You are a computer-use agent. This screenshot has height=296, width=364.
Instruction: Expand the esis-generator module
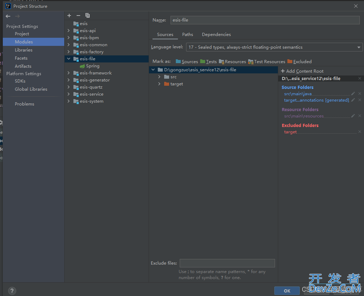tap(68, 80)
